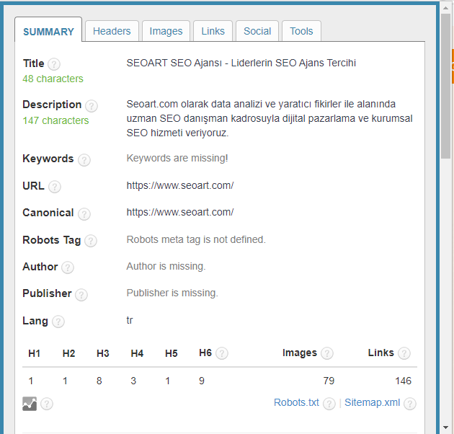
Task: Open the Images tab
Action: coord(166,31)
